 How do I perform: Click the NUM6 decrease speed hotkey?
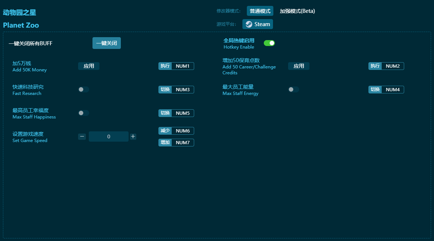click(182, 131)
